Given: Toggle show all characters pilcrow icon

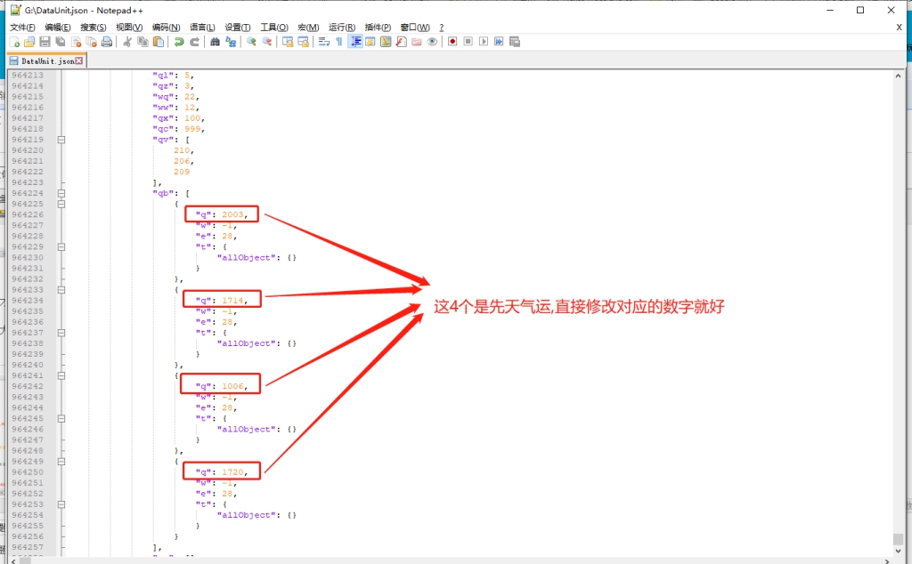Looking at the screenshot, I should 339,42.
